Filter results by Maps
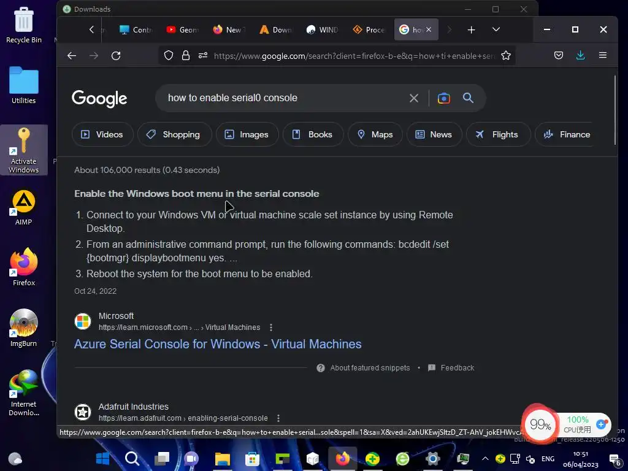Image resolution: width=628 pixels, height=471 pixels. tap(375, 134)
